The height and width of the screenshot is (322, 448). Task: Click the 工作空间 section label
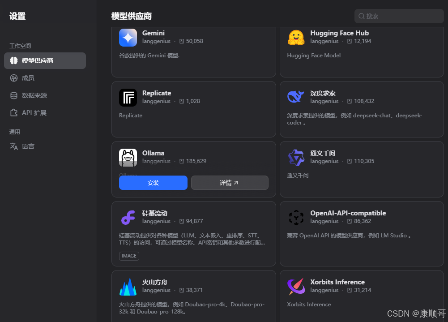point(20,46)
